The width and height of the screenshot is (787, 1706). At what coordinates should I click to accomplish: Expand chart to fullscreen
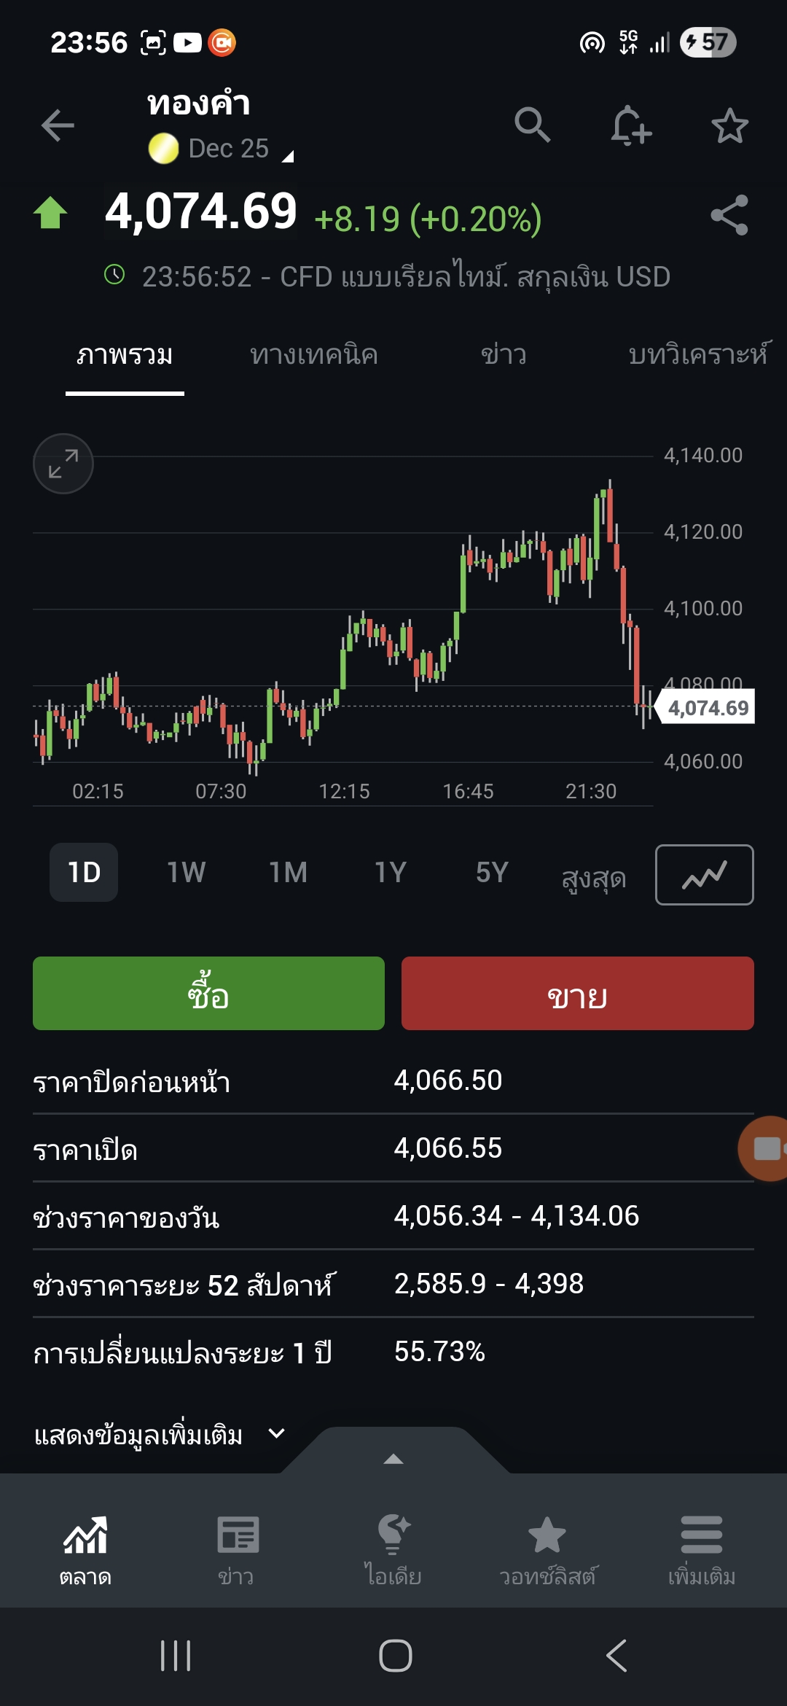[x=63, y=464]
